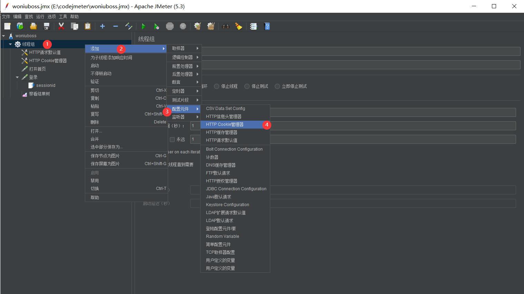The height and width of the screenshot is (294, 524).
Task: Click the Cut scissors icon
Action: (61, 26)
